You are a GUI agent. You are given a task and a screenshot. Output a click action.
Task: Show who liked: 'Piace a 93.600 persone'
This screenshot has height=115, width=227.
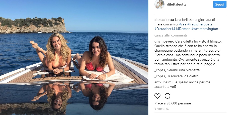coord(173,103)
